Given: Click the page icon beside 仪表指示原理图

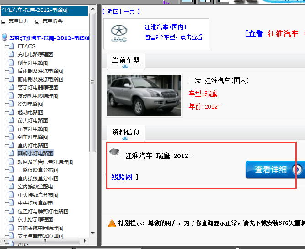Looking at the screenshot, I should (x=11, y=219).
